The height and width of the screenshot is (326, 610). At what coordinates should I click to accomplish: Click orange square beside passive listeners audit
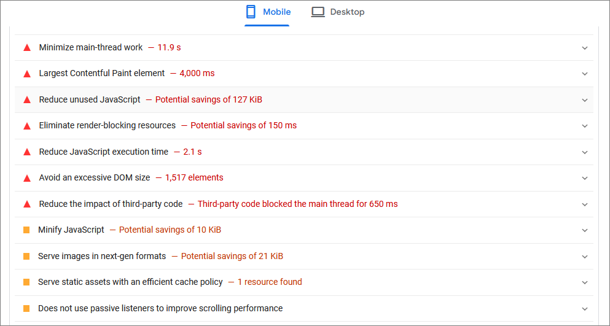point(26,308)
